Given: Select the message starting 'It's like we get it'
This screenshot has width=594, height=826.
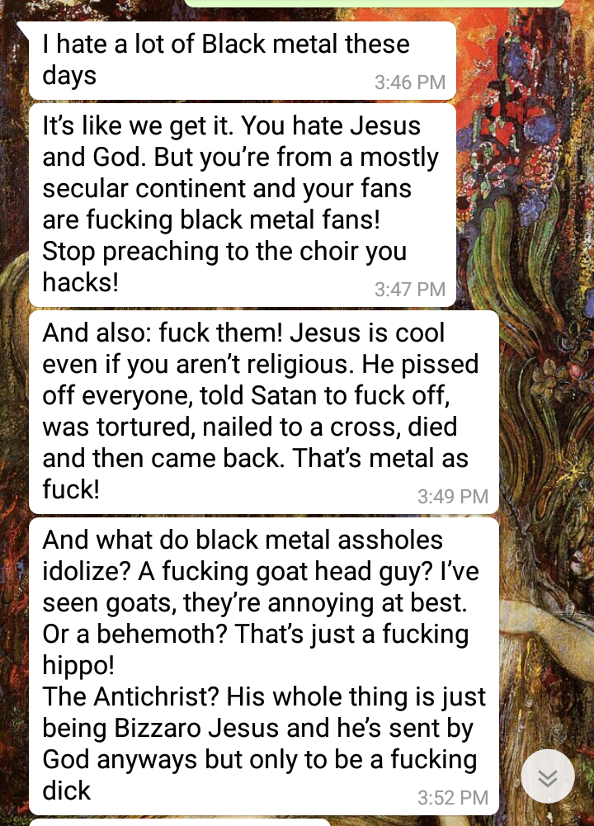Looking at the screenshot, I should (x=243, y=205).
